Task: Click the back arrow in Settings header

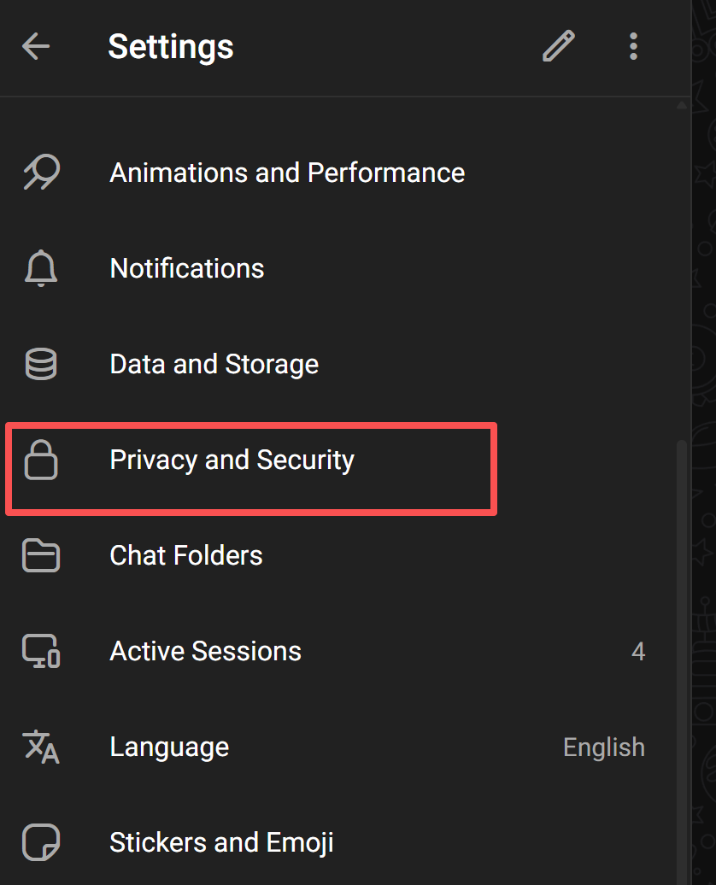Action: tap(36, 46)
